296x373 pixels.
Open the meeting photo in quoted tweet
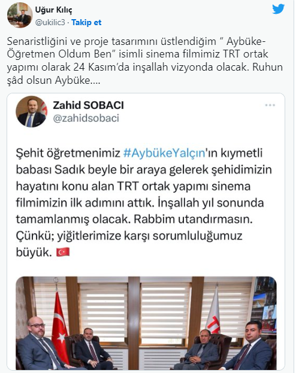(146, 323)
